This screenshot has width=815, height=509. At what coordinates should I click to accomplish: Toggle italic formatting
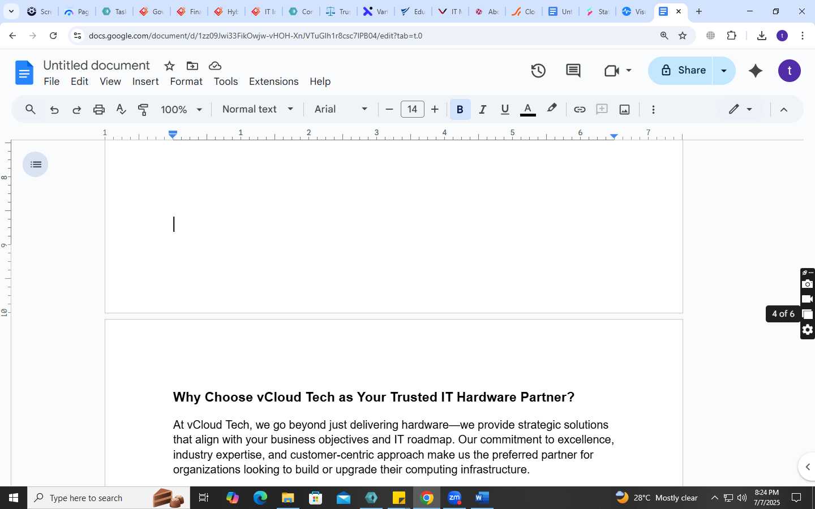[483, 110]
